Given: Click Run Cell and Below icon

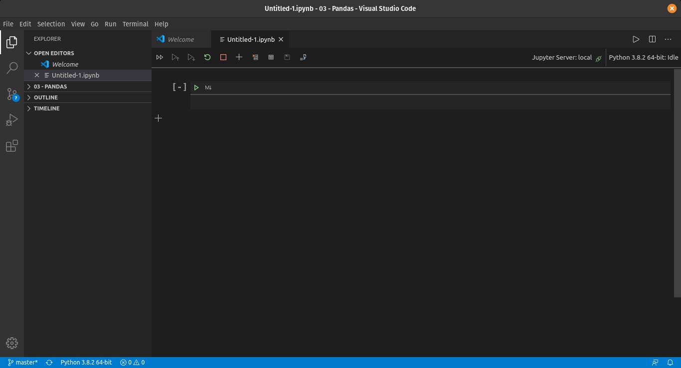Looking at the screenshot, I should pos(191,57).
